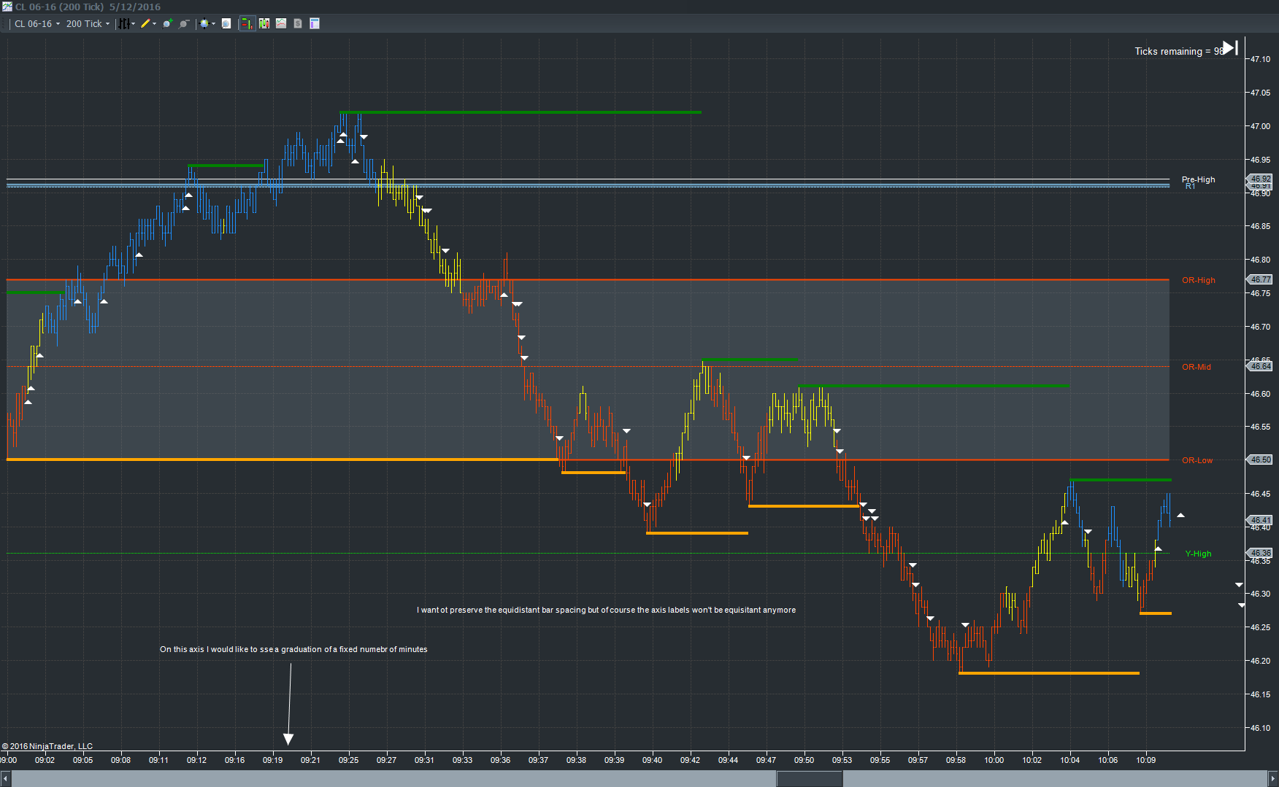Expand the drawing tools dropdown arrow

[155, 24]
